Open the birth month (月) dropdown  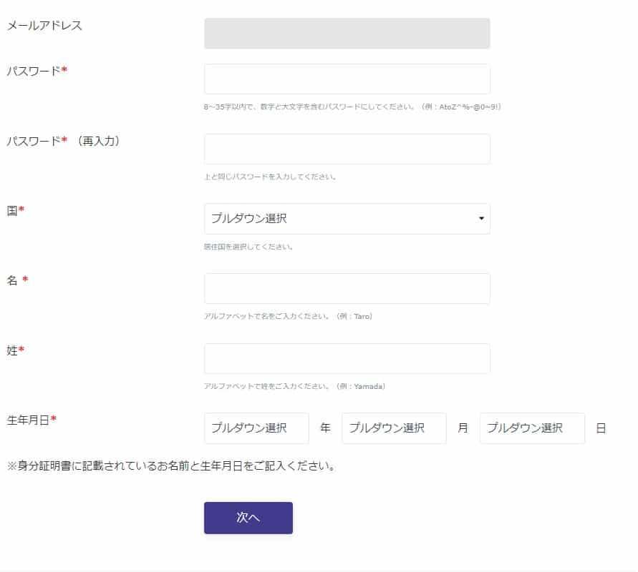pos(394,428)
